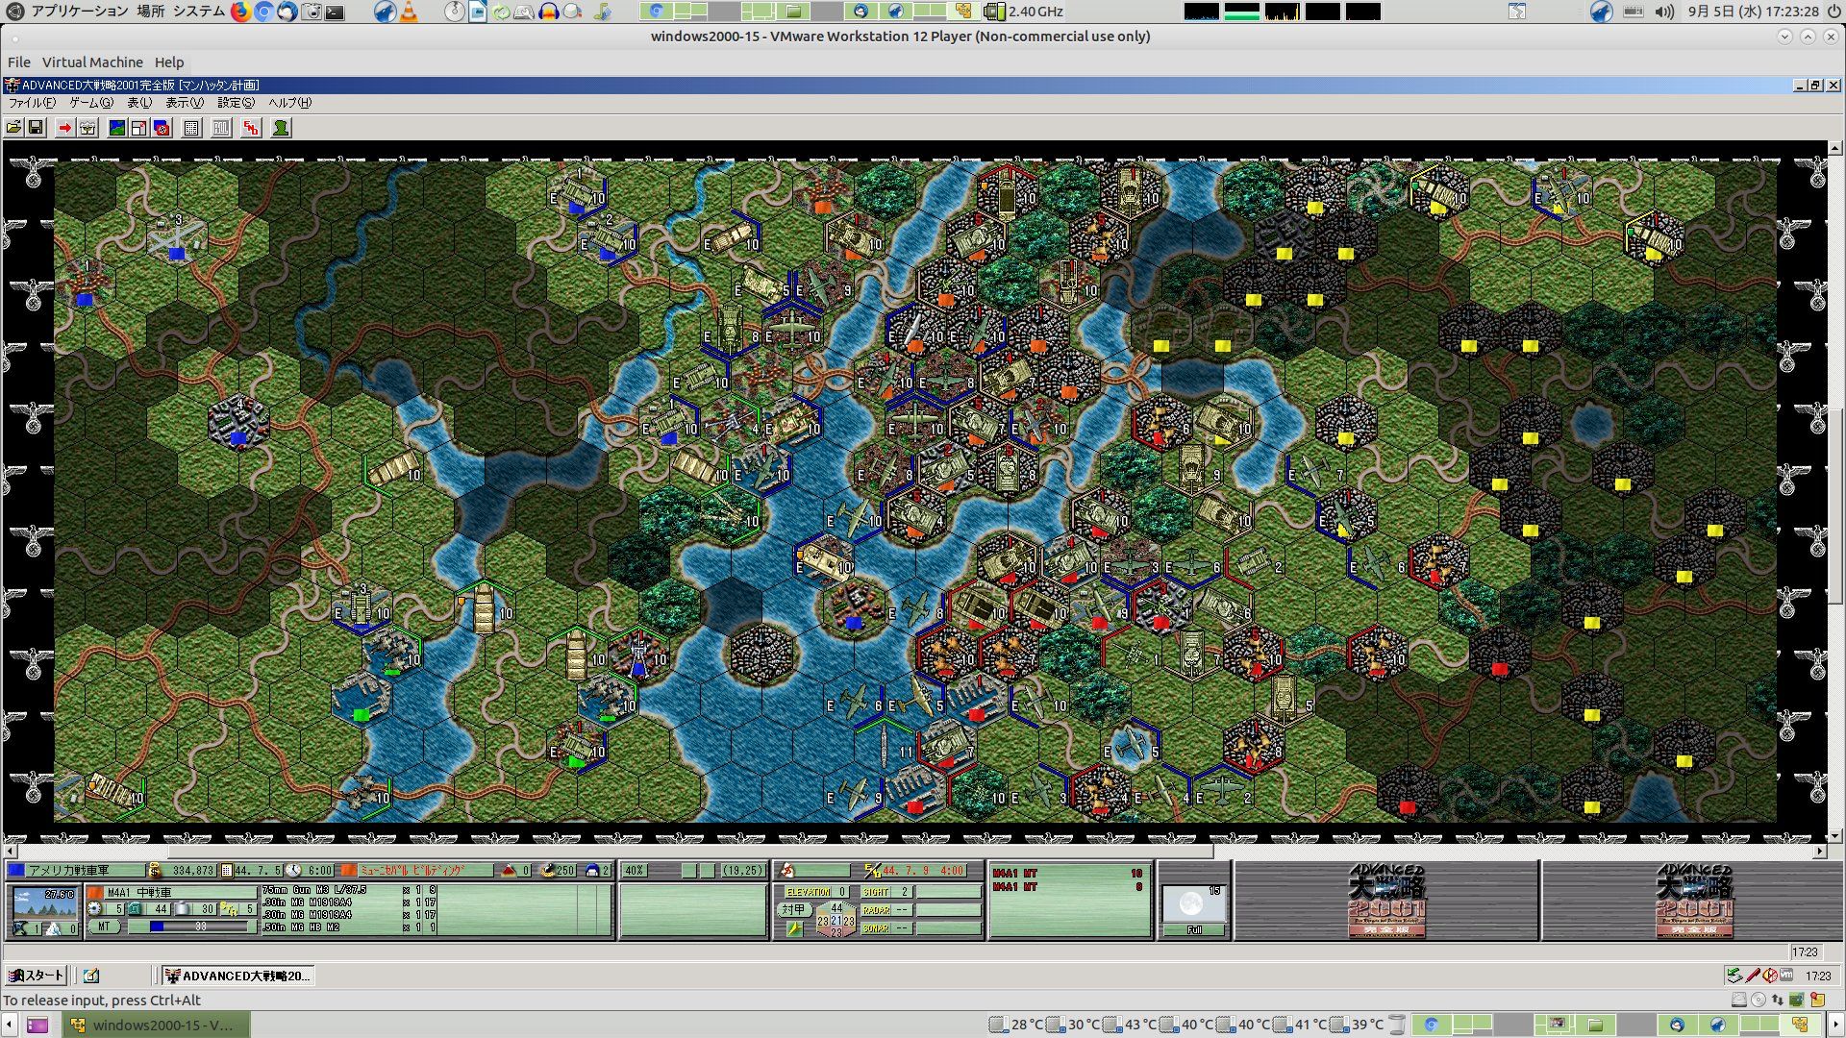Click the headphones audio app icon

548,12
